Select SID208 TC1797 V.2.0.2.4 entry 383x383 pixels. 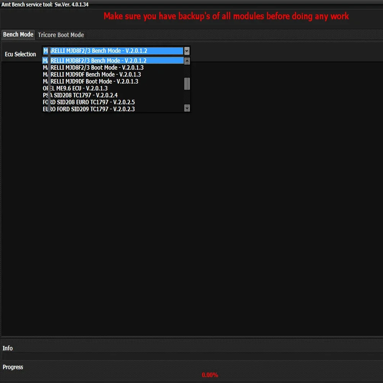pos(113,95)
